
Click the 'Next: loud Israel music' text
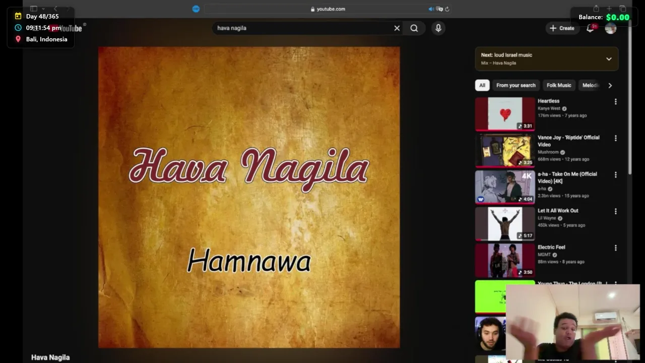[506, 55]
